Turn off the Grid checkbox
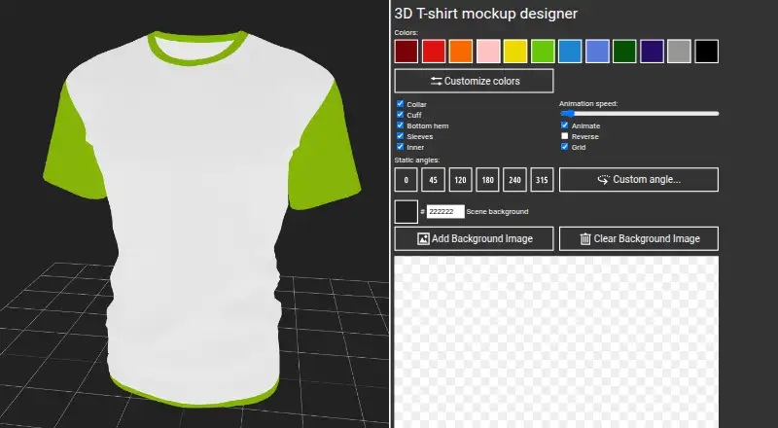The image size is (778, 428). [565, 147]
